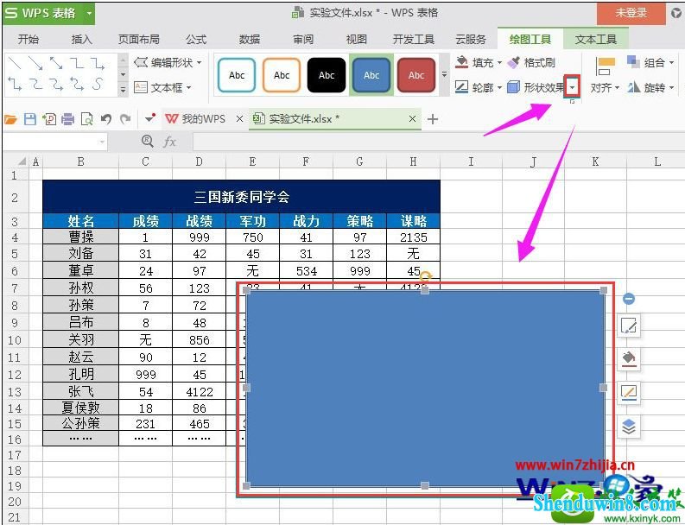Click floating layer order button
This screenshot has width=685, height=525.
pos(629,427)
